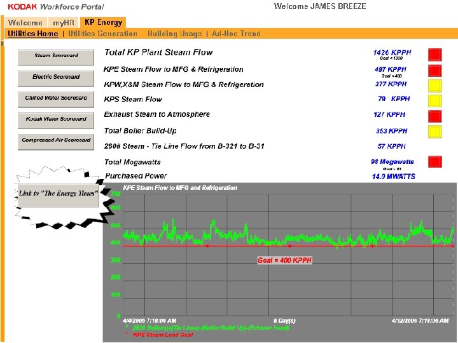Click red status box for KPE Steam Flow
458x343 pixels.
click(x=435, y=71)
